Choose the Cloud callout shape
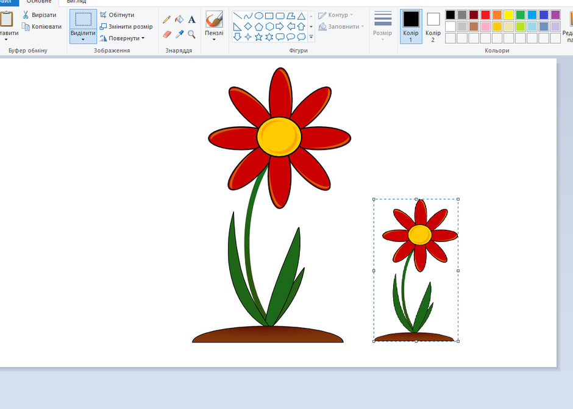 pos(301,37)
